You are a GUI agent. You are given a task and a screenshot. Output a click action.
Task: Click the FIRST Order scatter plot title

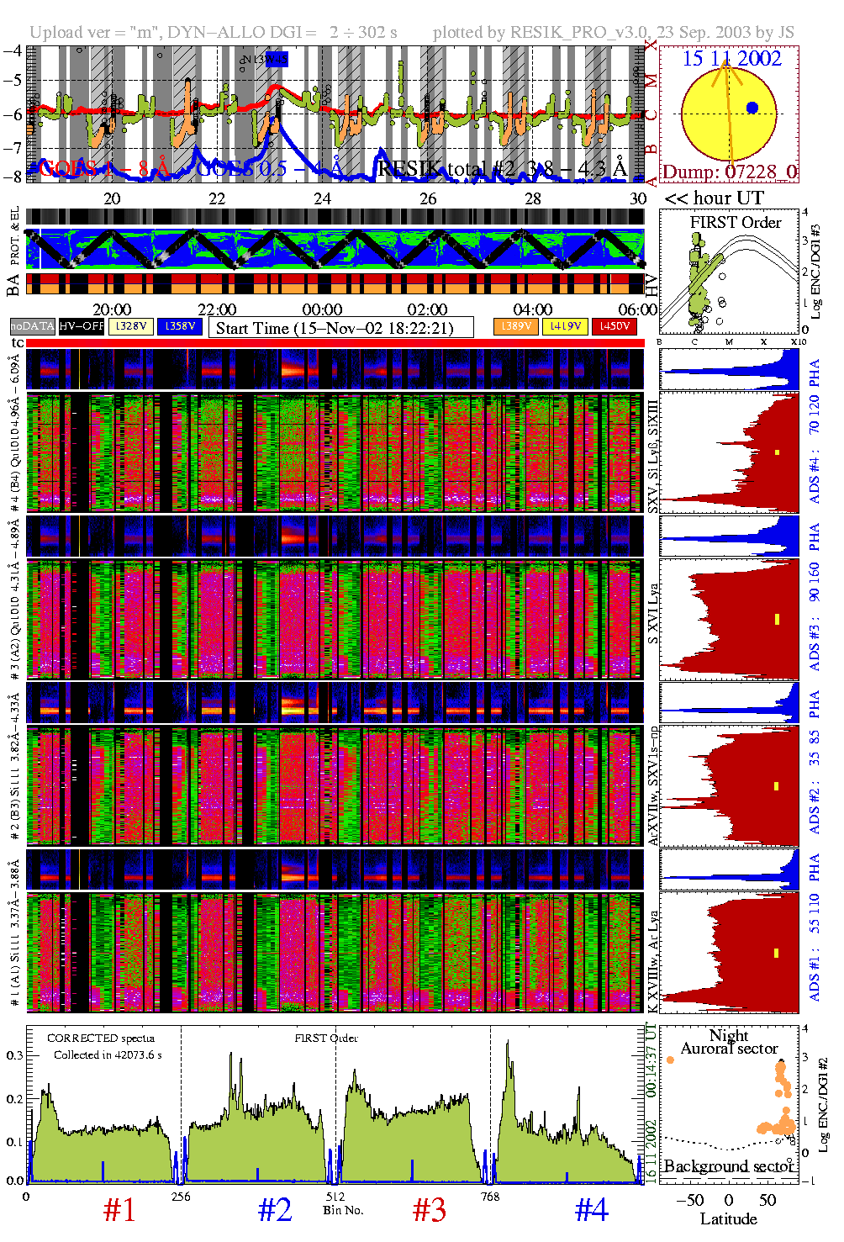pyautogui.click(x=736, y=222)
